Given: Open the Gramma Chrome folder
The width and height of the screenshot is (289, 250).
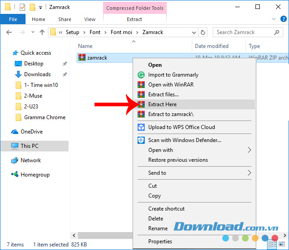Looking at the screenshot, I should pos(45,117).
